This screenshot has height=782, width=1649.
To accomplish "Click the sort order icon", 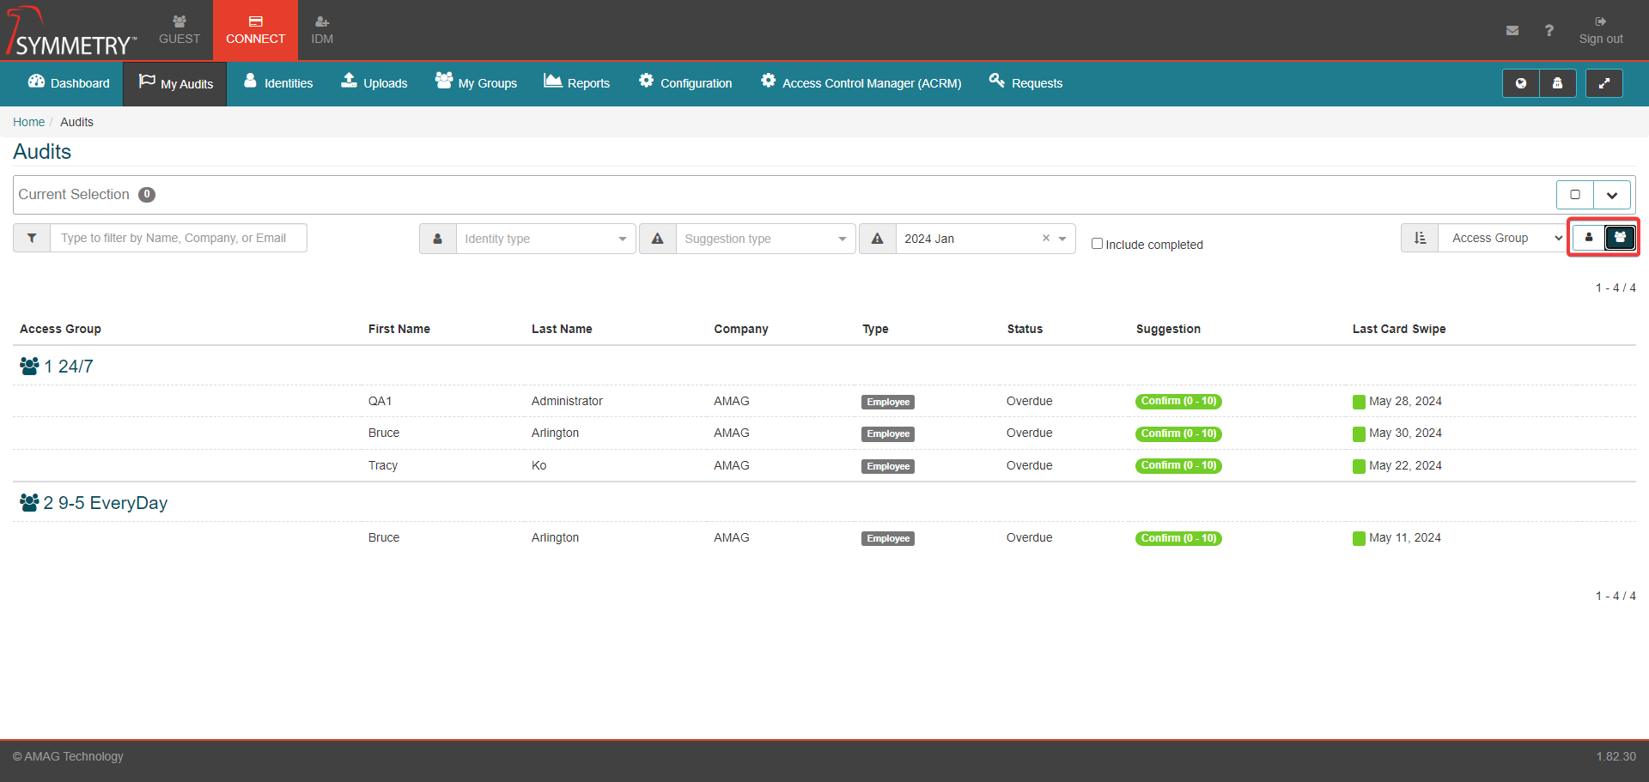I will (1420, 238).
